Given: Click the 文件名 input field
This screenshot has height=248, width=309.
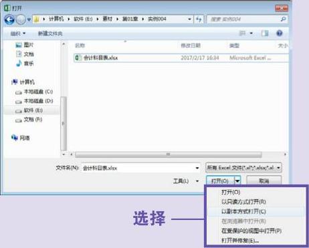Looking at the screenshot, I should pos(141,168).
